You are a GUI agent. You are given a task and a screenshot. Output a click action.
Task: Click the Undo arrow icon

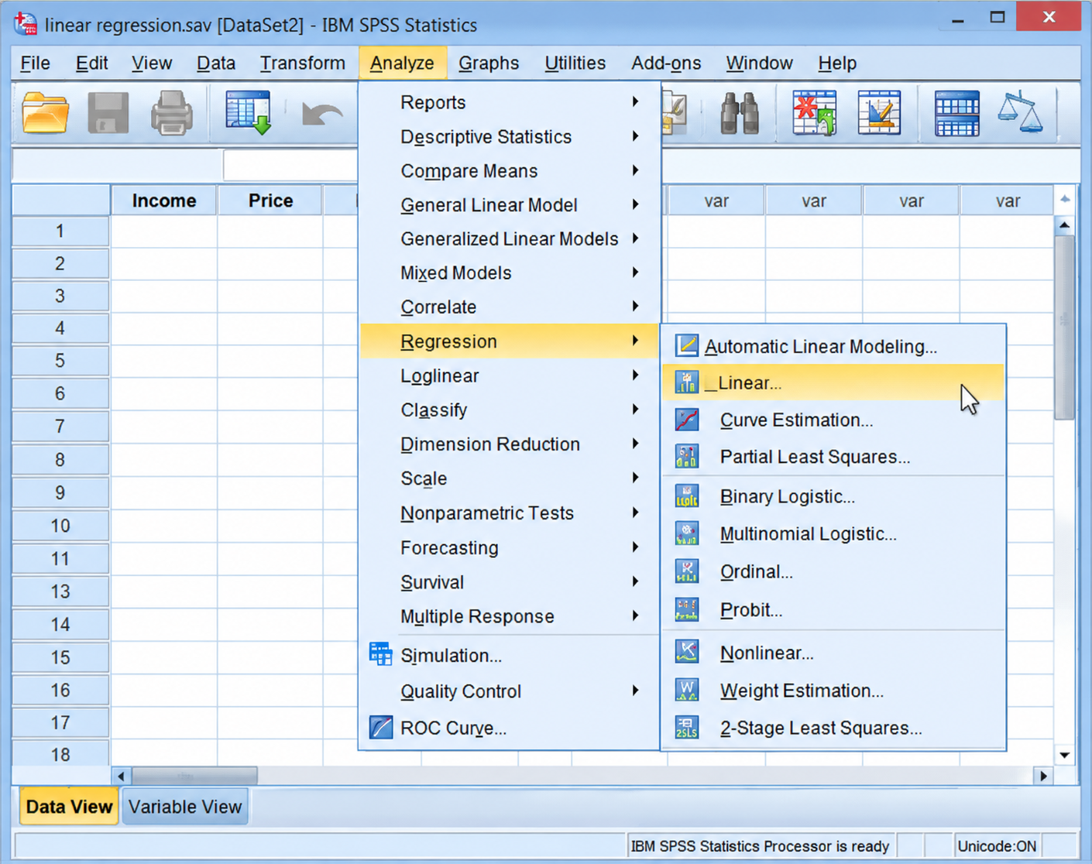[x=322, y=115]
